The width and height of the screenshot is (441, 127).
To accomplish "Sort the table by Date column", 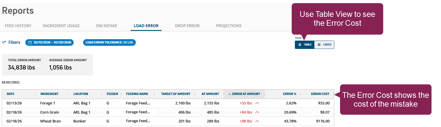I will click(x=11, y=94).
